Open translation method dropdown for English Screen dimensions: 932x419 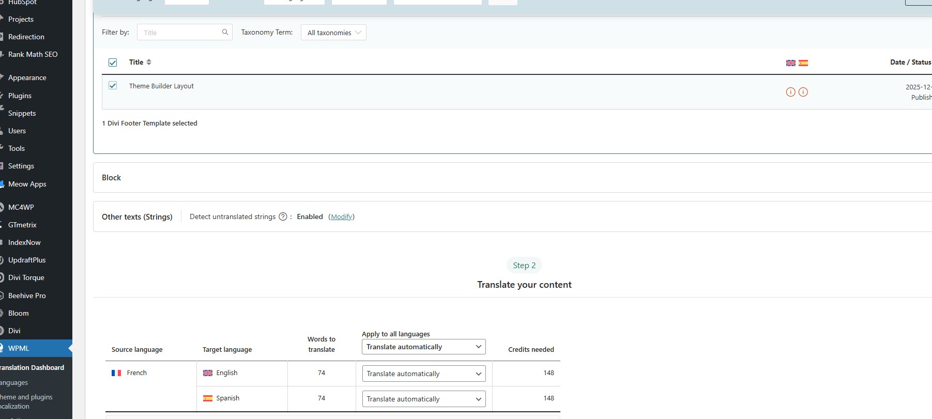(x=423, y=374)
